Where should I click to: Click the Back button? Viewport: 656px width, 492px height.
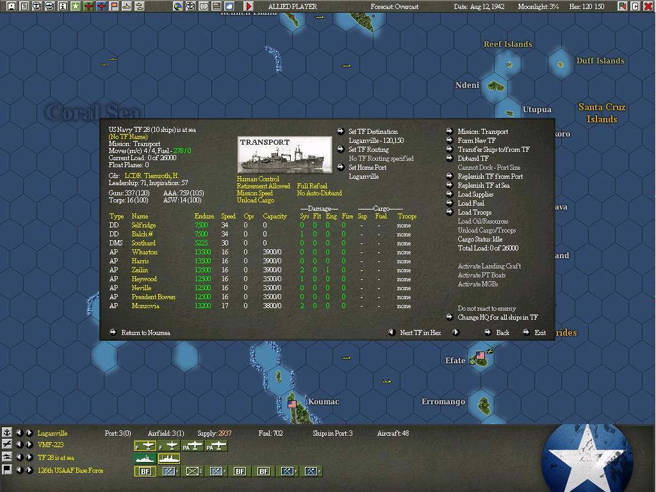pyautogui.click(x=502, y=333)
